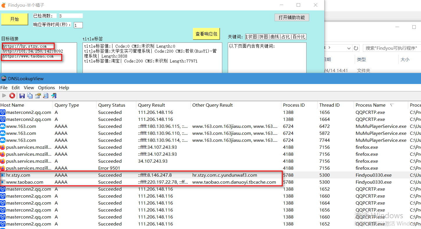Click the yellow 查看响应包 button

[206, 34]
